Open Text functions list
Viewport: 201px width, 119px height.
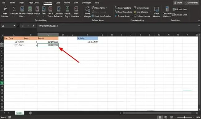pos(44,12)
